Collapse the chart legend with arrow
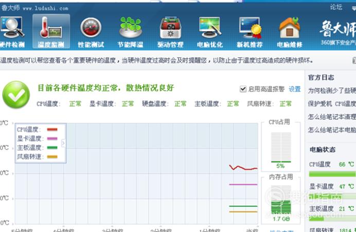This screenshot has height=232, width=356. point(63,143)
